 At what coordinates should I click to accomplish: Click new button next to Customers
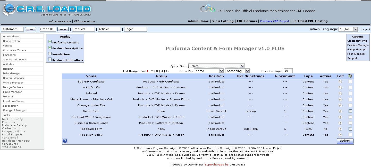(x=30, y=29)
